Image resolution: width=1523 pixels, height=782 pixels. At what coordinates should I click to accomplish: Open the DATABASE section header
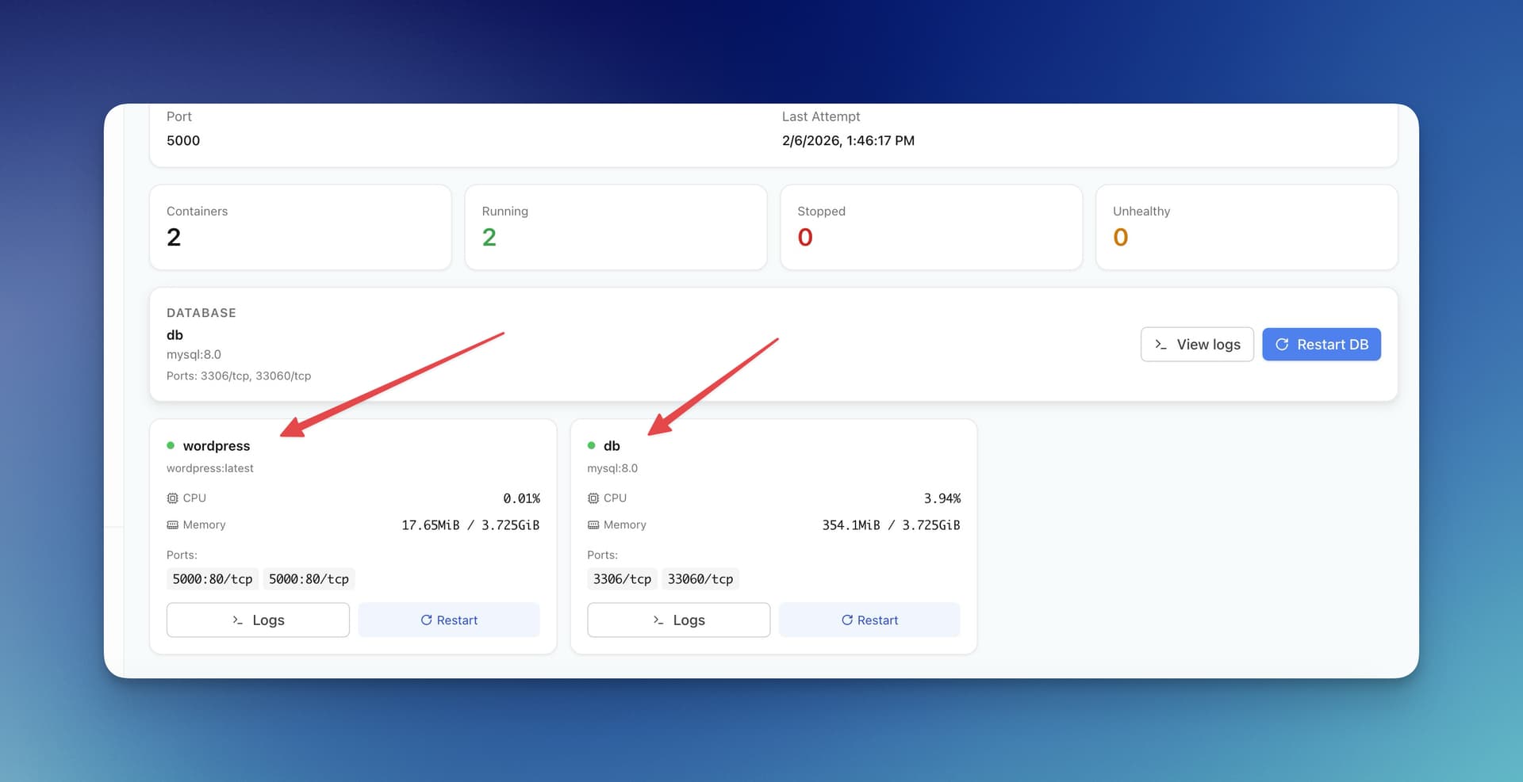(x=201, y=312)
